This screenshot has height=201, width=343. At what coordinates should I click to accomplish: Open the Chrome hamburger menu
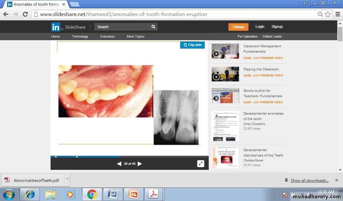pos(337,14)
